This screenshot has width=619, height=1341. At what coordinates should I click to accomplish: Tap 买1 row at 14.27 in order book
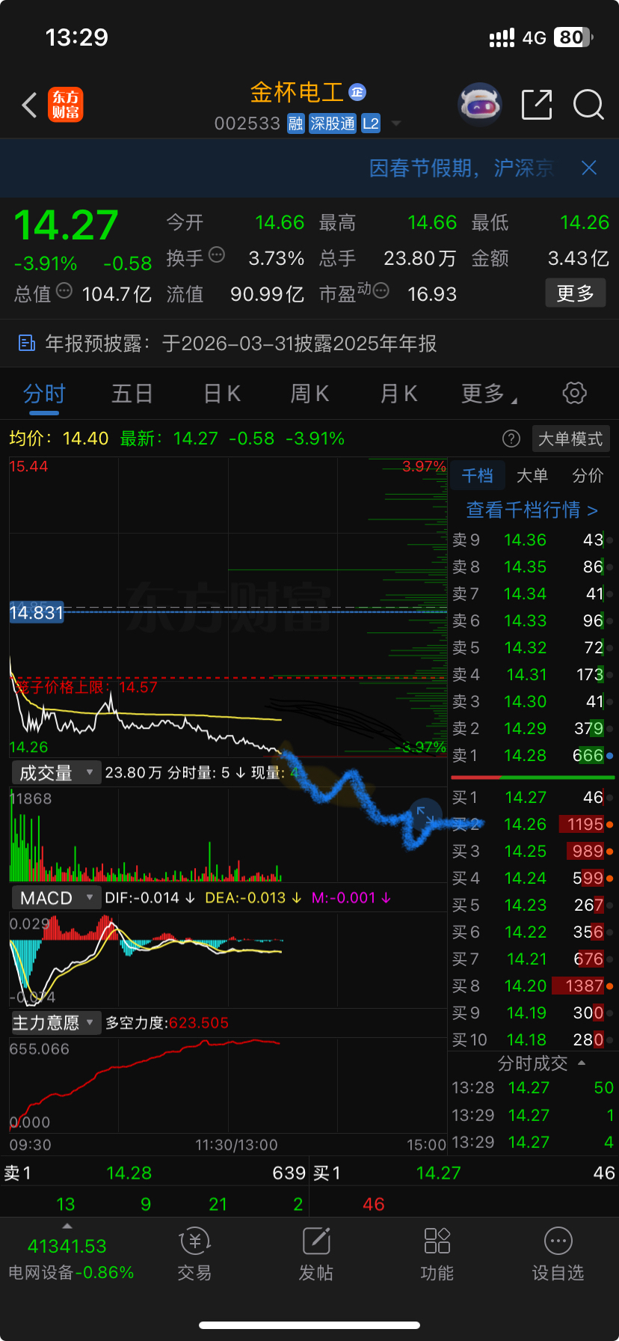pos(532,798)
